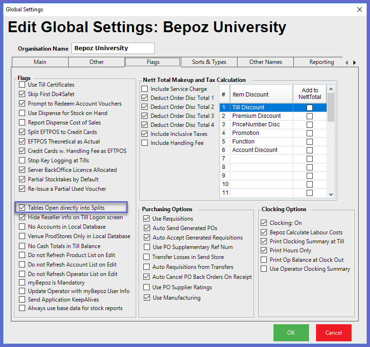Toggle Deduct Order Disc Total 3

(x=144, y=116)
